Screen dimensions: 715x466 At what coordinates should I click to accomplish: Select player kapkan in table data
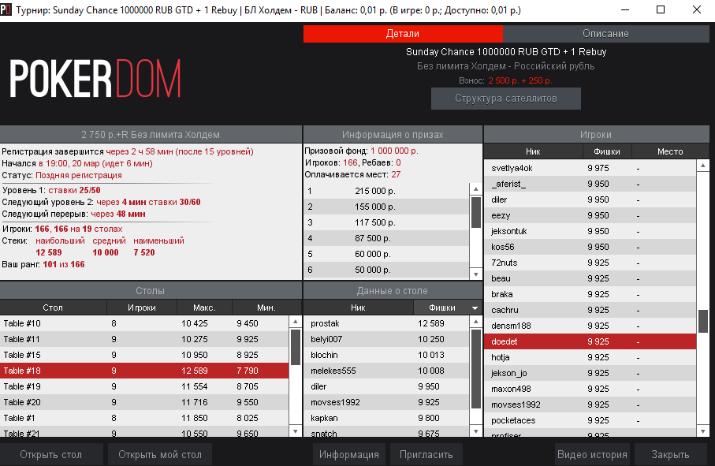(386, 418)
